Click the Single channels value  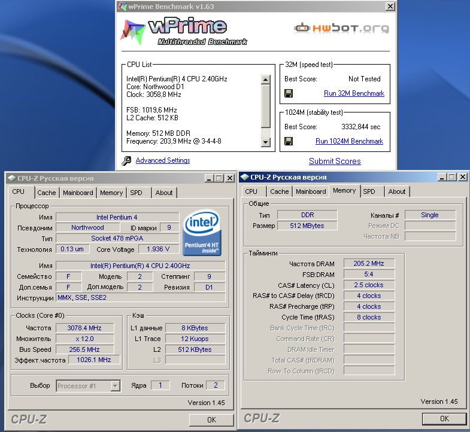click(430, 215)
